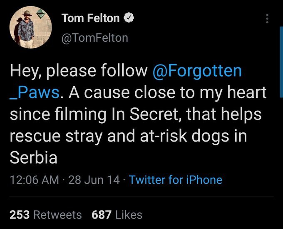Screen dimensions: 283x229
Task: Click the word Hey starting the tweet
Action: coord(25,71)
